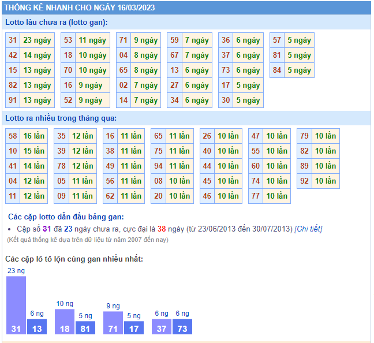Select the '15 lần' cell beside number 10
This screenshot has height=343, width=374.
click(x=34, y=151)
